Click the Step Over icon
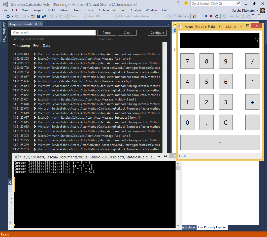The image size is (267, 237). 243,16
